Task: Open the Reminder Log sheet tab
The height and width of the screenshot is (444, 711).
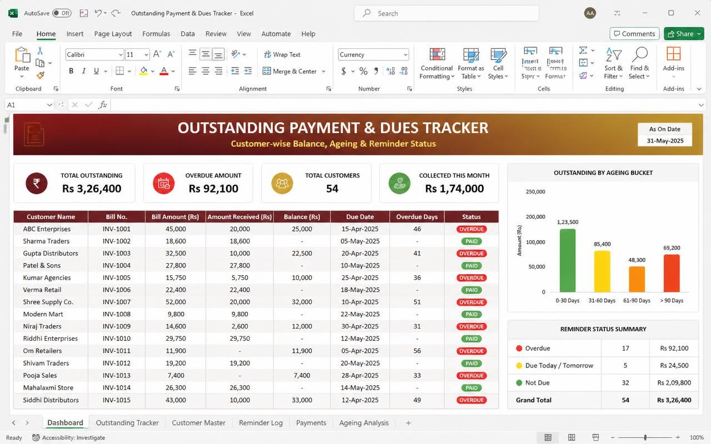Action: click(x=261, y=422)
